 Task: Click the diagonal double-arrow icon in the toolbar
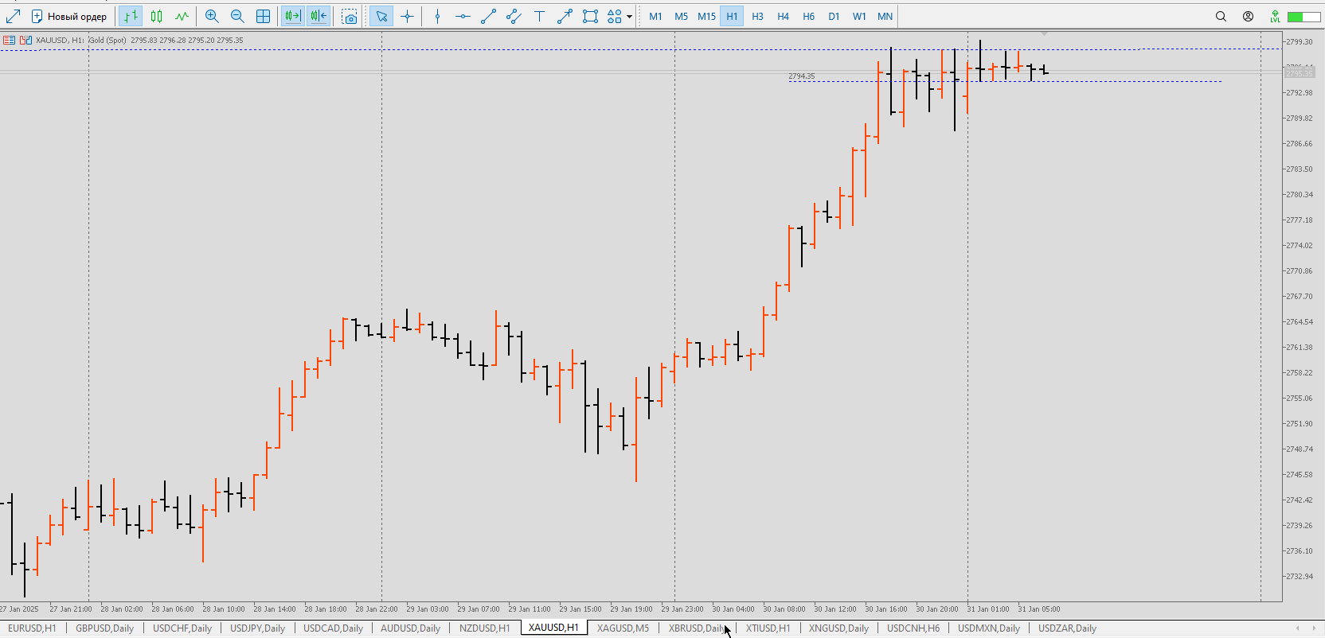pyautogui.click(x=13, y=16)
